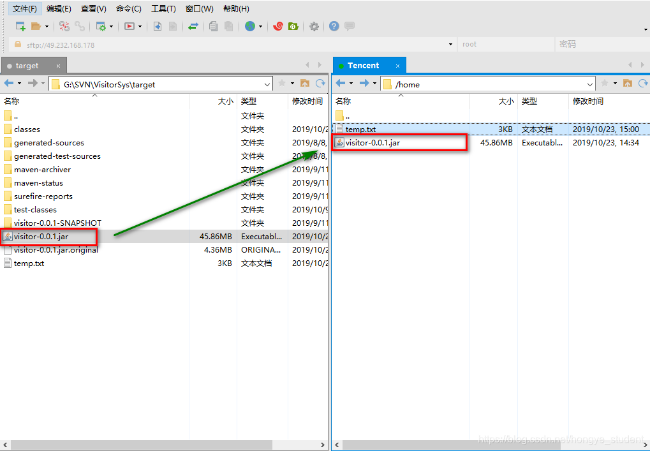Screen dimensions: 650x451
Task: Go forward in the remote /home pane
Action: [364, 84]
